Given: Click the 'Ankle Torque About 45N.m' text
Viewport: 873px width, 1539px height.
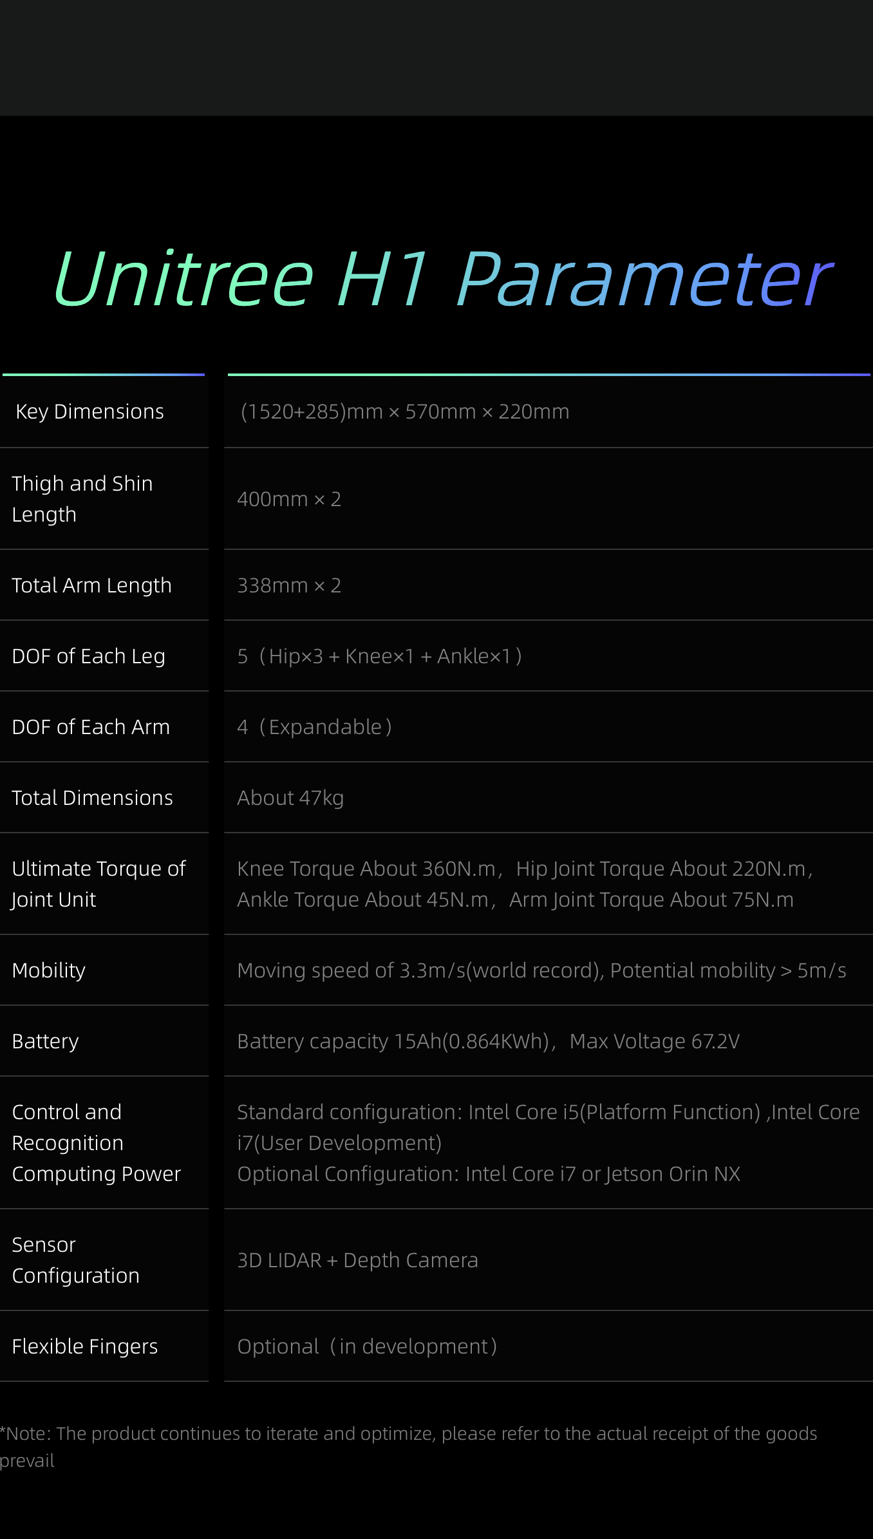Looking at the screenshot, I should [363, 900].
